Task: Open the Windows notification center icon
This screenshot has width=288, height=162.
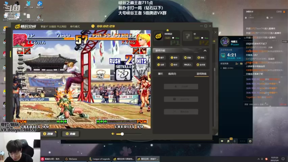Action: click(x=283, y=159)
